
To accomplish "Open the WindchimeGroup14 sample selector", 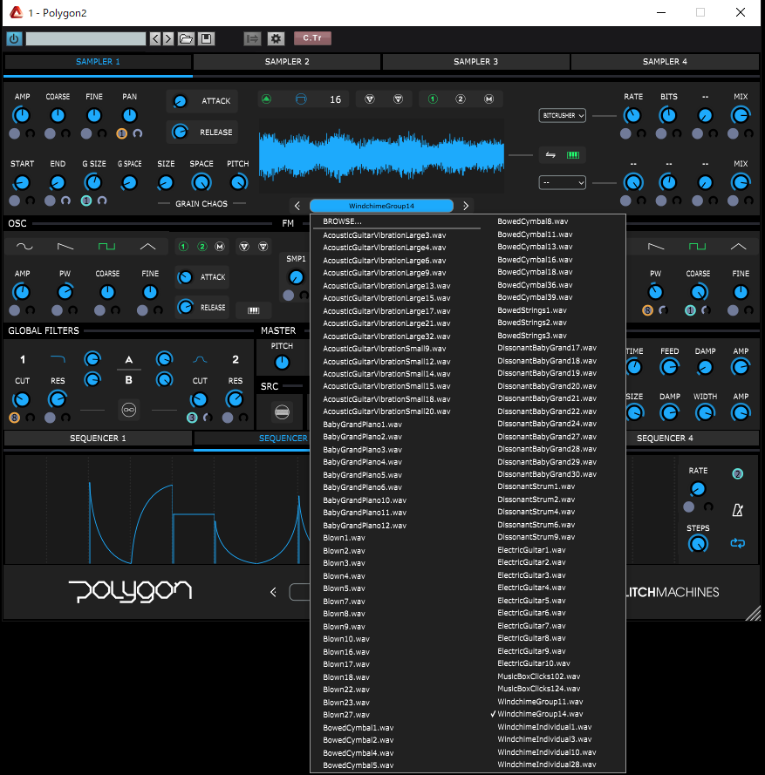I will click(x=381, y=206).
